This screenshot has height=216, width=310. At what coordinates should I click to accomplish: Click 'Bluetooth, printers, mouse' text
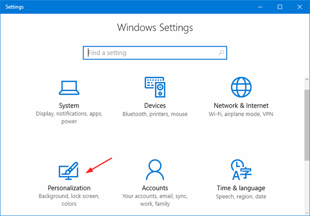point(155,114)
